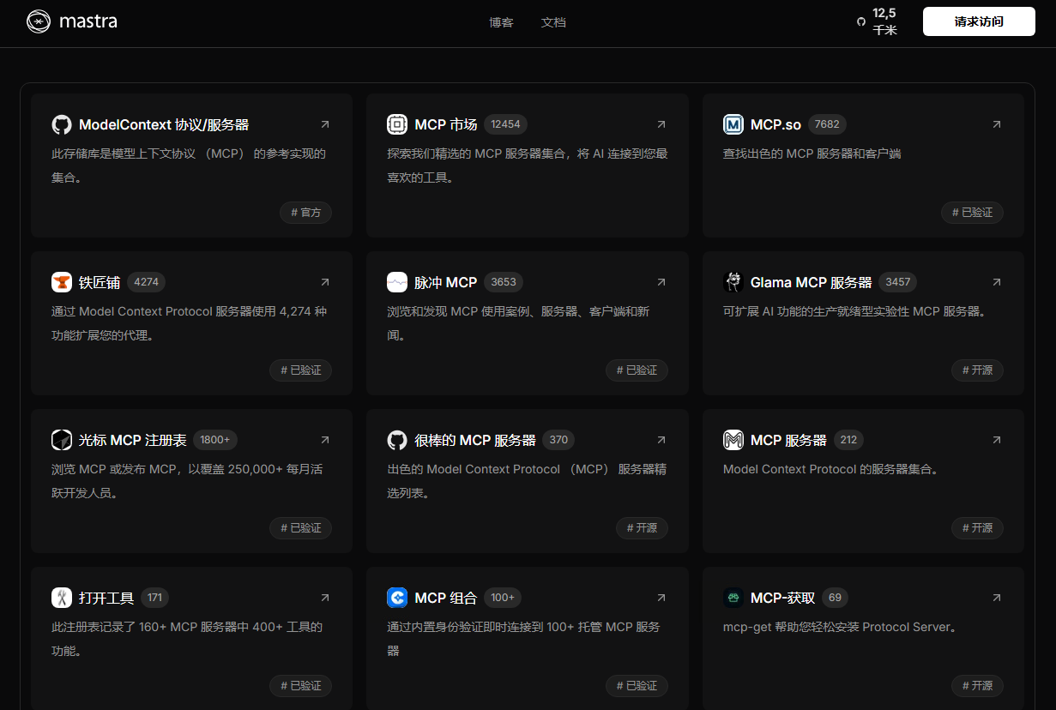1056x710 pixels.
Task: Open the 博客 nav item
Action: [x=501, y=22]
